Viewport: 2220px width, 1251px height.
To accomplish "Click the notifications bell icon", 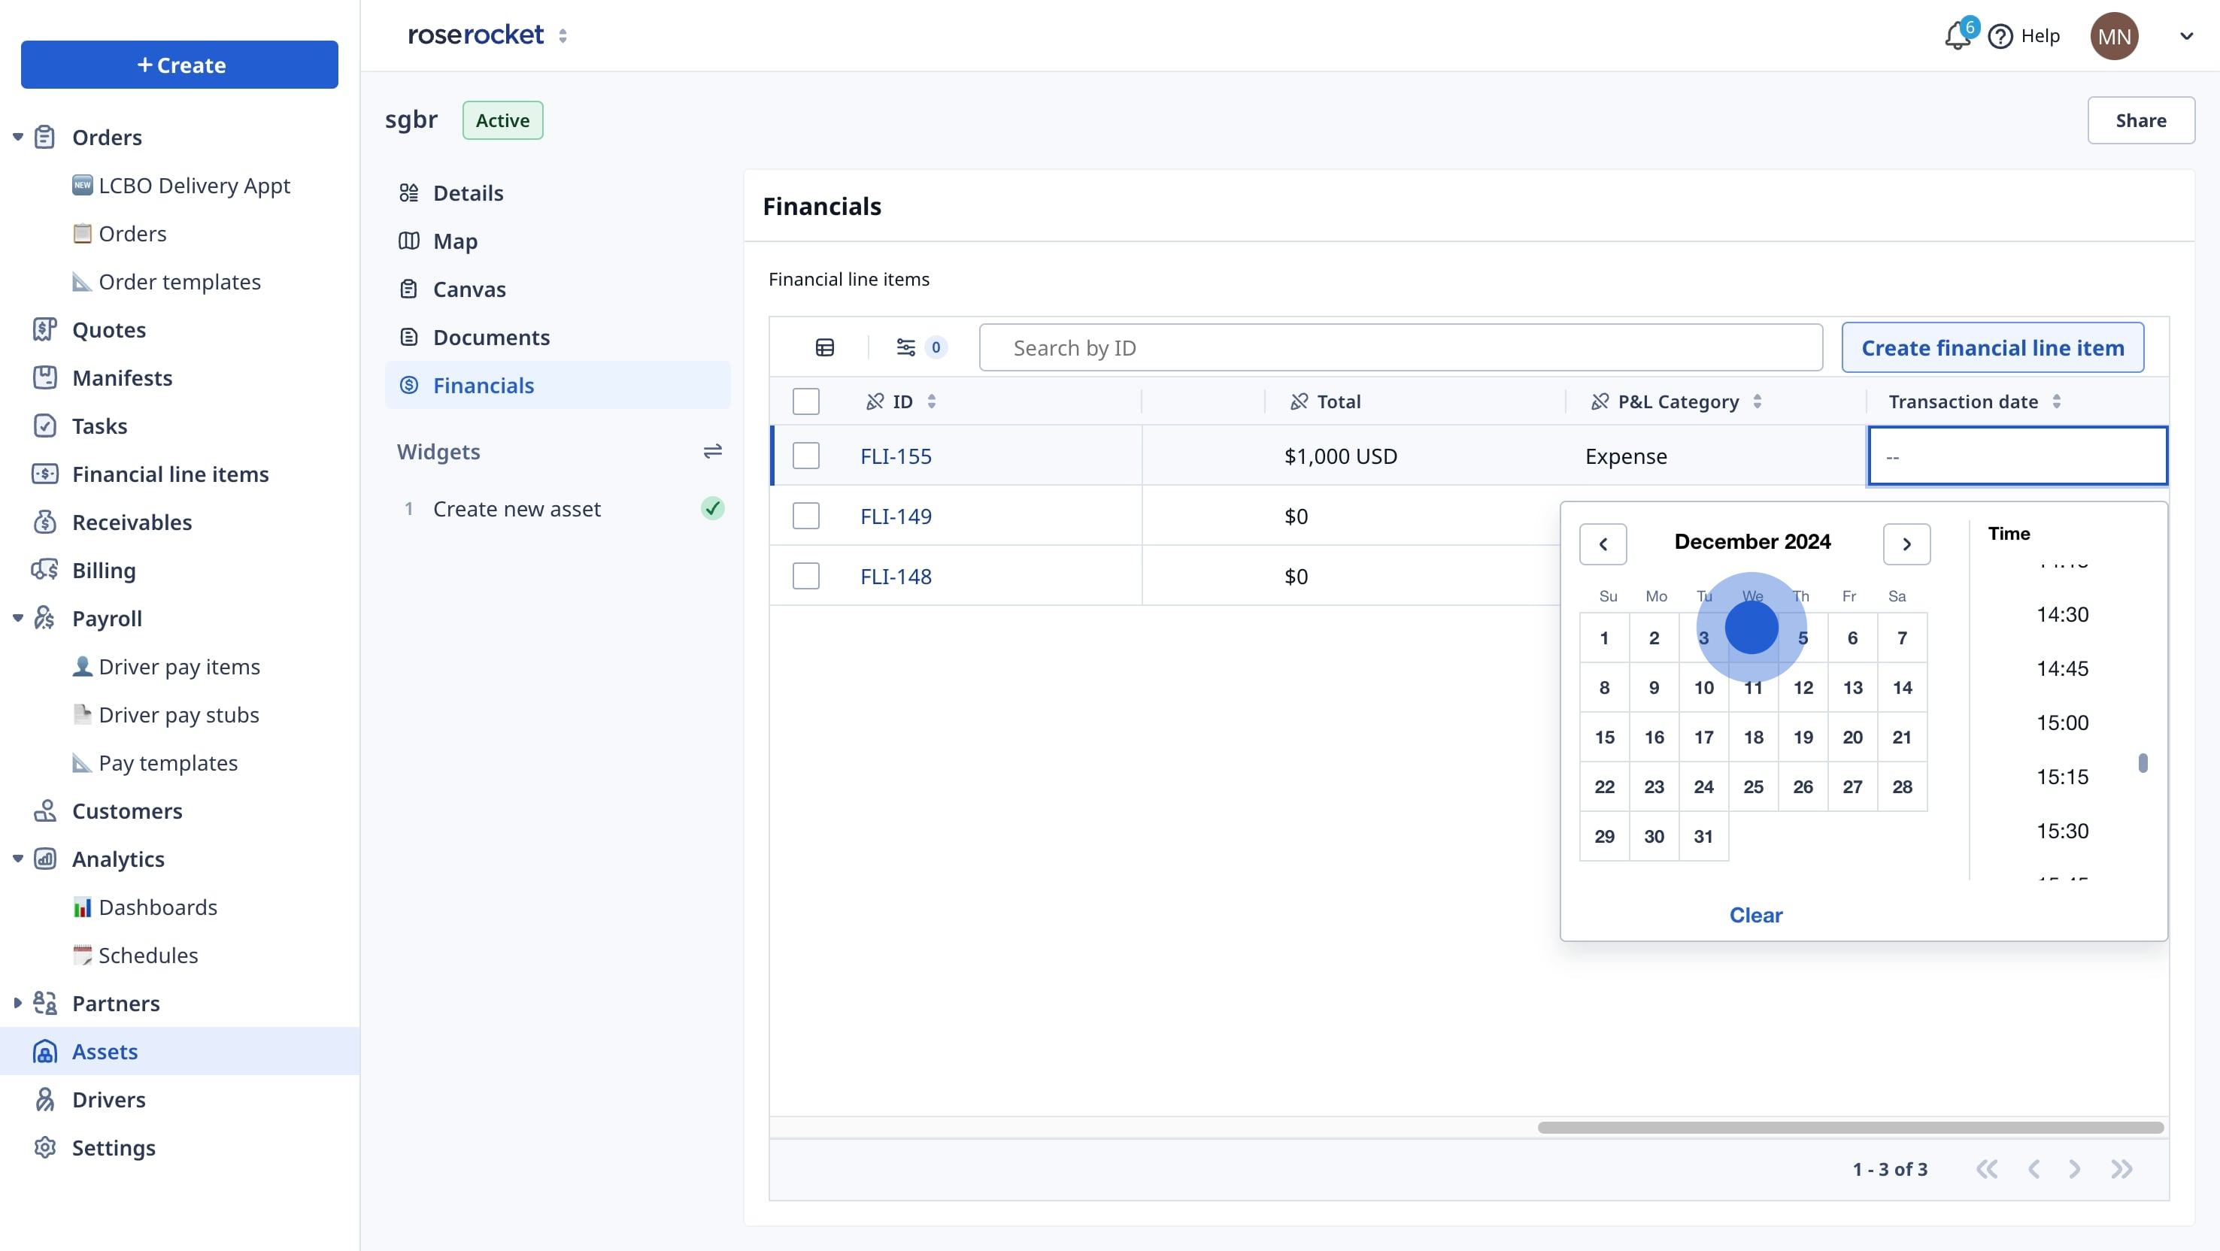I will click(1956, 36).
